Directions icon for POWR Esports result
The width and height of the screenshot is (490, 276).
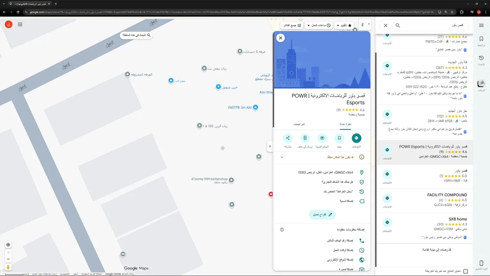pyautogui.click(x=387, y=150)
